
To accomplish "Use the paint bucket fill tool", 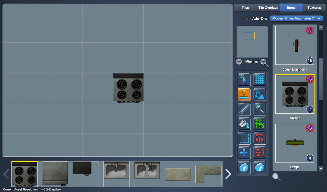I will pos(244,124).
